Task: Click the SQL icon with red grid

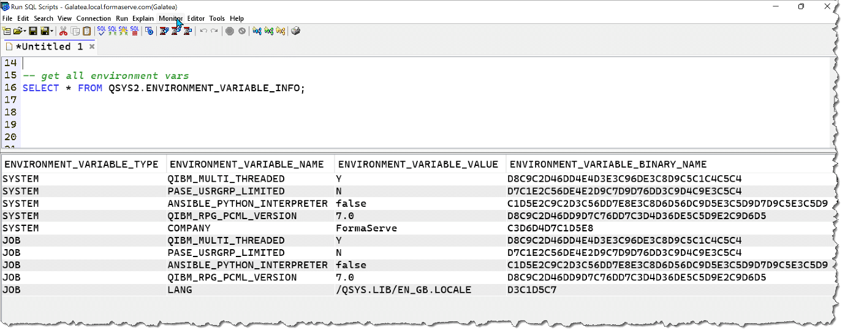Action: 134,31
